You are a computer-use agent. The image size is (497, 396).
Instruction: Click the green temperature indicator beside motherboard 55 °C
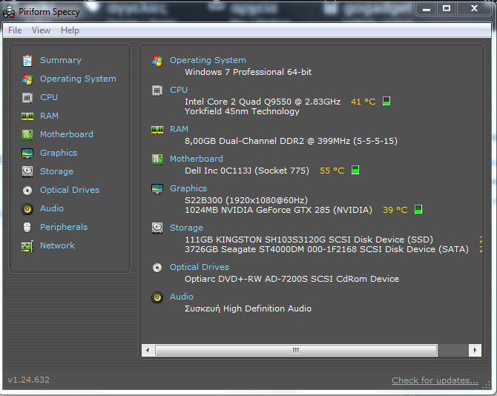[x=355, y=170]
